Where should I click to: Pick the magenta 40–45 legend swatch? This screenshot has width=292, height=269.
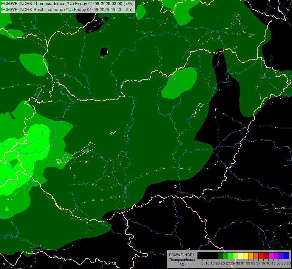[x=271, y=256]
